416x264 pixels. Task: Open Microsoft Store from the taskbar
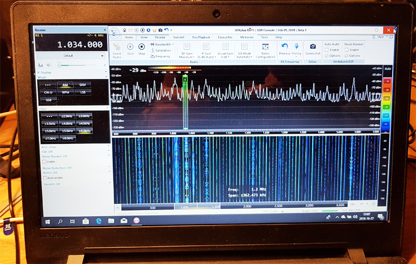[86, 221]
